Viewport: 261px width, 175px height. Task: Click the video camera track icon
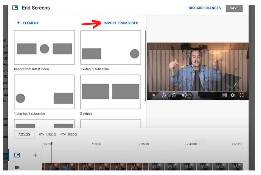pos(17,167)
